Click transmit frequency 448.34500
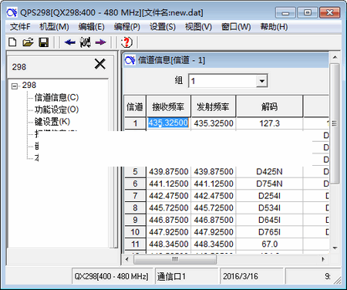Image resolution: width=347 pixels, height=290 pixels. tap(214, 244)
